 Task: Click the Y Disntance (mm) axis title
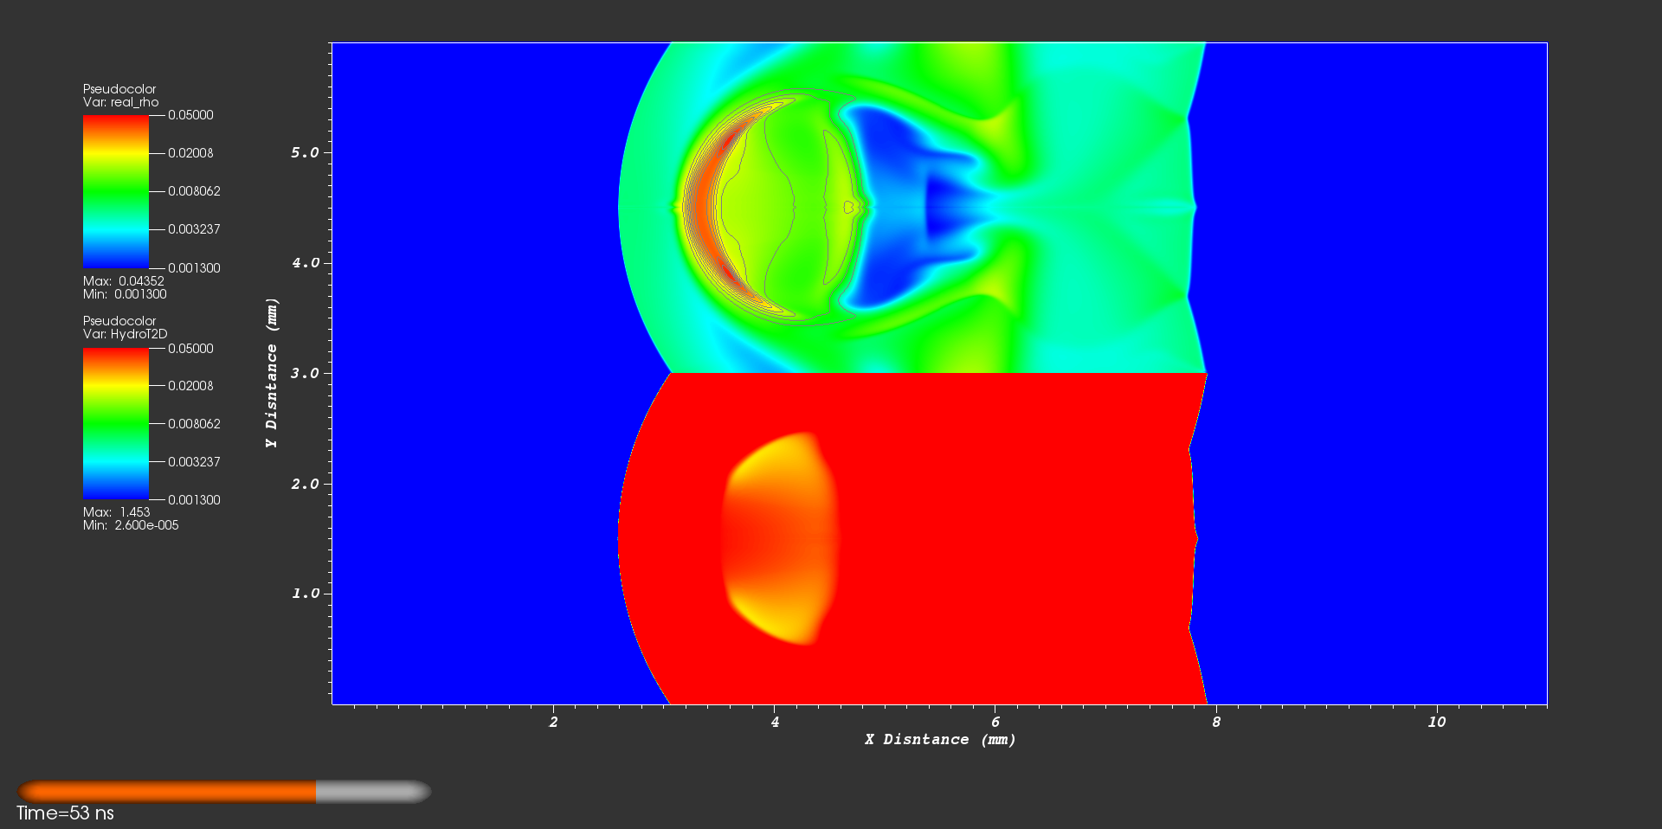(x=272, y=373)
